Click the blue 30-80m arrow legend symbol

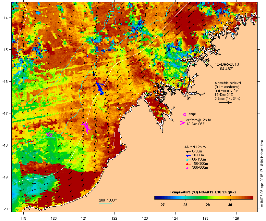[x=188, y=156]
